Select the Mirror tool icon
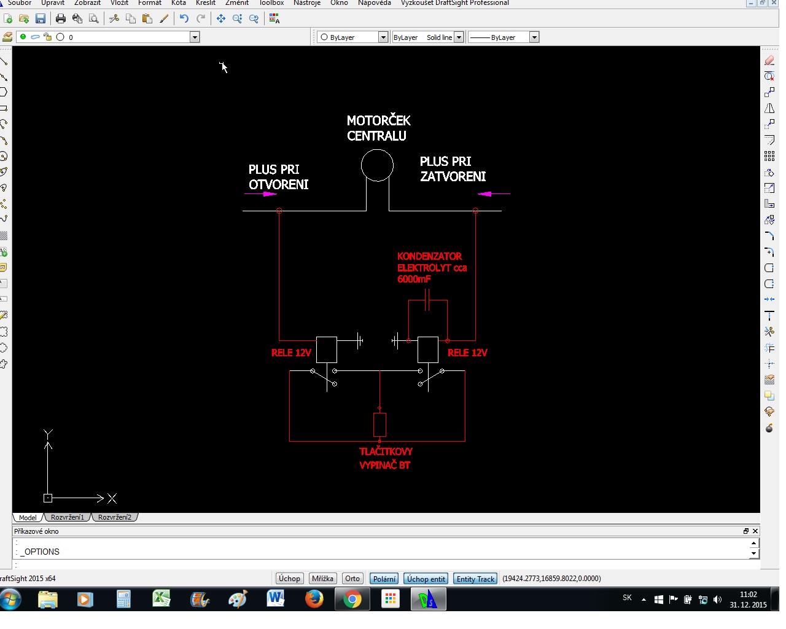 tap(769, 108)
